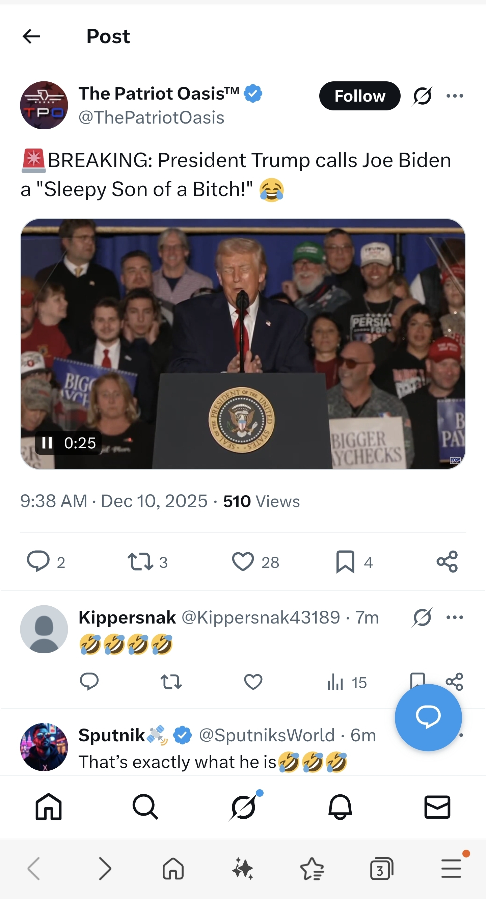This screenshot has width=486, height=899.
Task: Like the main post
Action: coord(243,561)
